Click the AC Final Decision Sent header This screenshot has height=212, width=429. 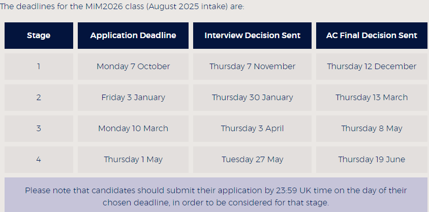point(372,36)
